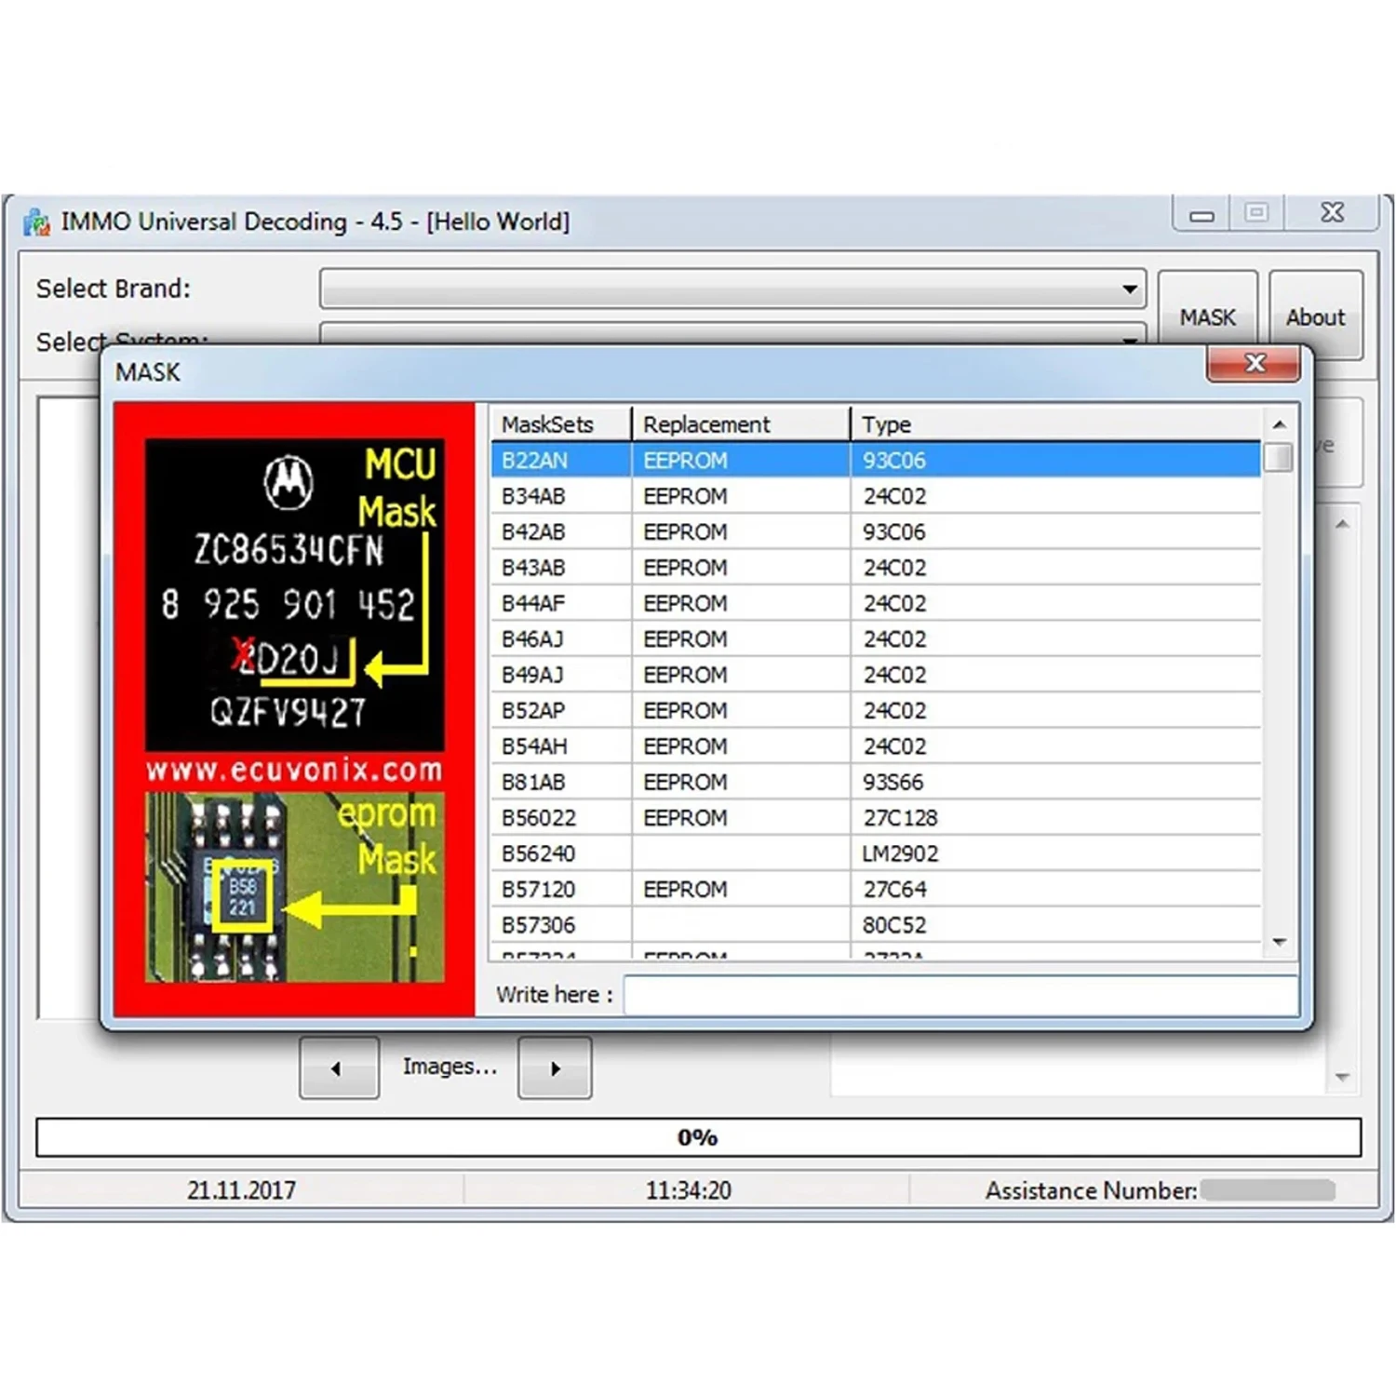The width and height of the screenshot is (1396, 1396).
Task: Open the About button
Action: pos(1315,316)
